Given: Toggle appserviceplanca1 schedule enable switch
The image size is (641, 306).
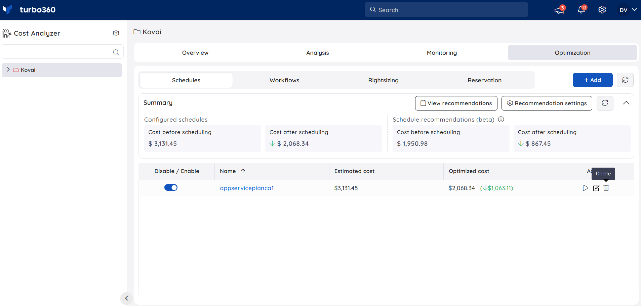Looking at the screenshot, I should (x=171, y=187).
